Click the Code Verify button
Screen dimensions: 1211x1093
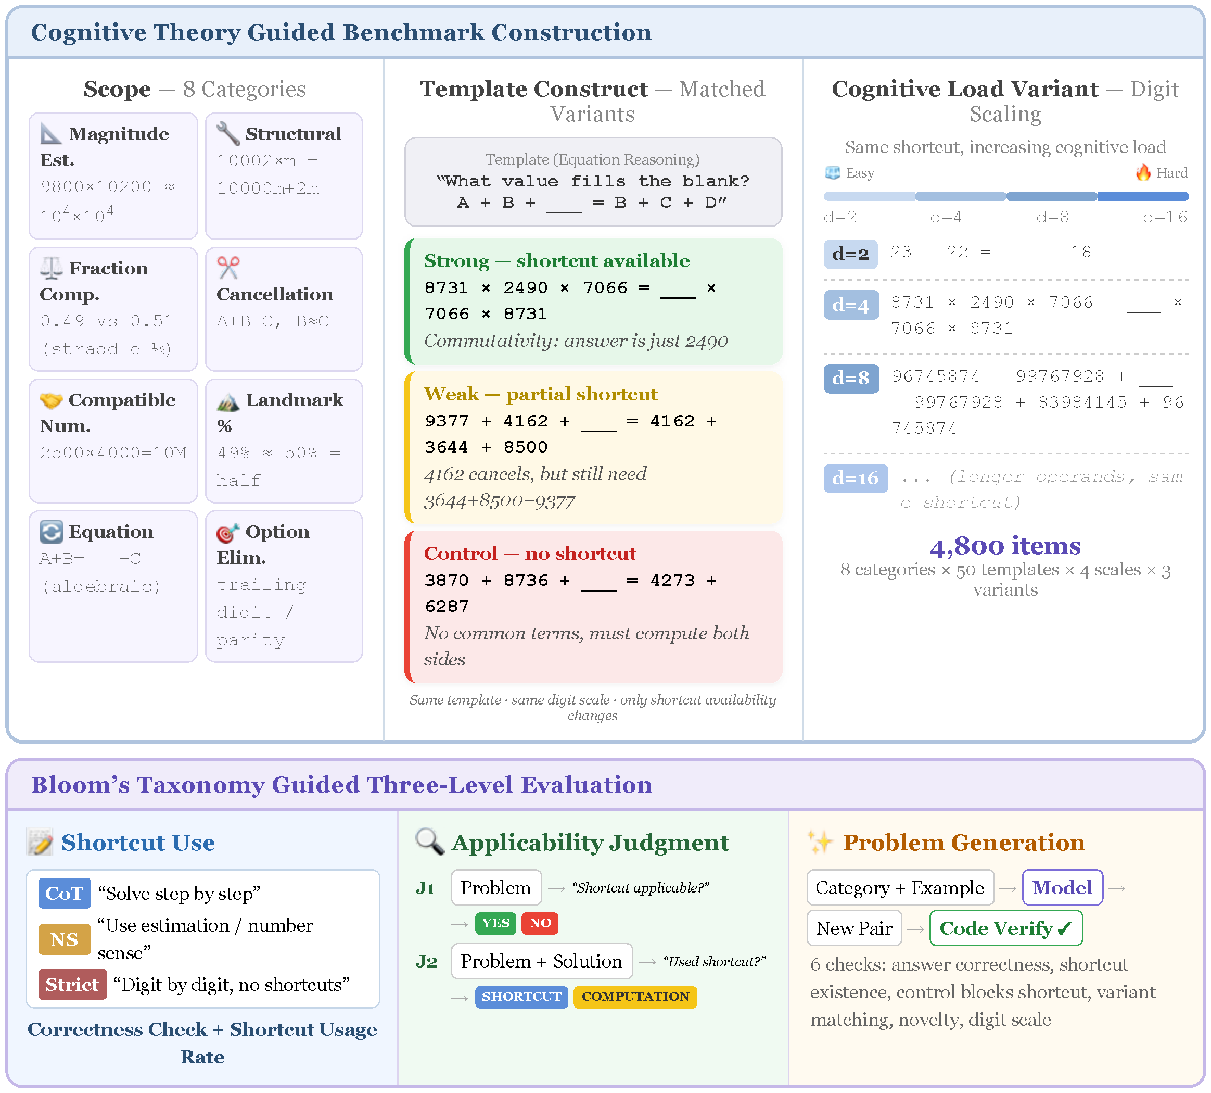(1006, 928)
